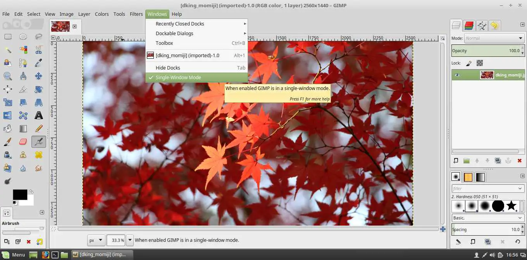Viewport: 527px width, 260px height.
Task: Toggle lock pixels for the layer
Action: [469, 63]
